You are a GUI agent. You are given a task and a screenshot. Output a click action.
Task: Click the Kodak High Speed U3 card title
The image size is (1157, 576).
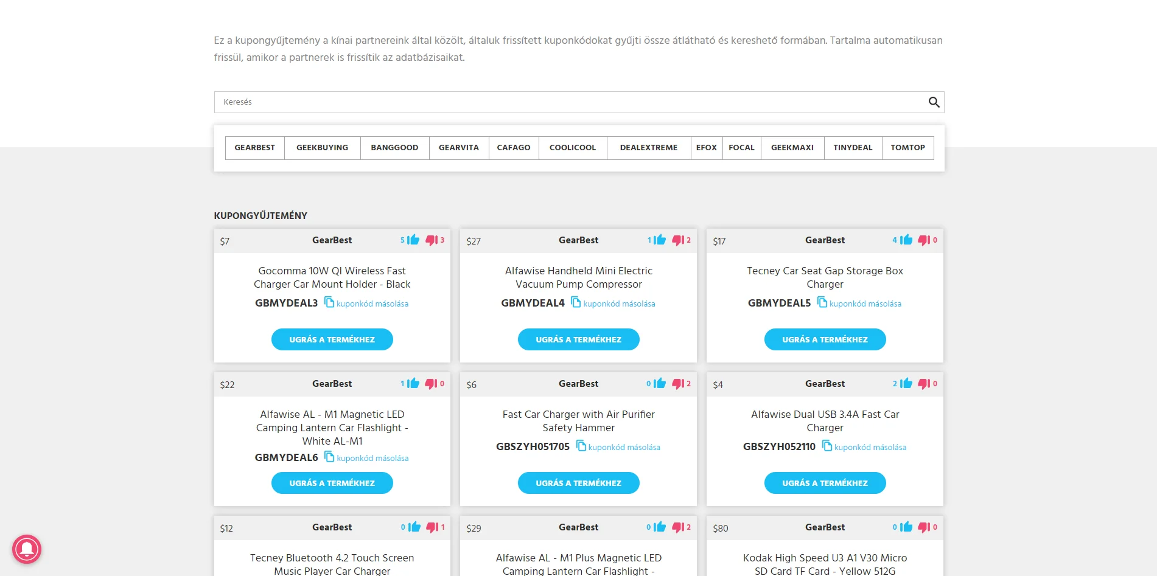pyautogui.click(x=825, y=564)
